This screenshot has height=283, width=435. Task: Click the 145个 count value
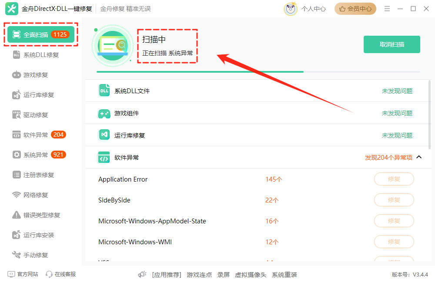pos(274,179)
